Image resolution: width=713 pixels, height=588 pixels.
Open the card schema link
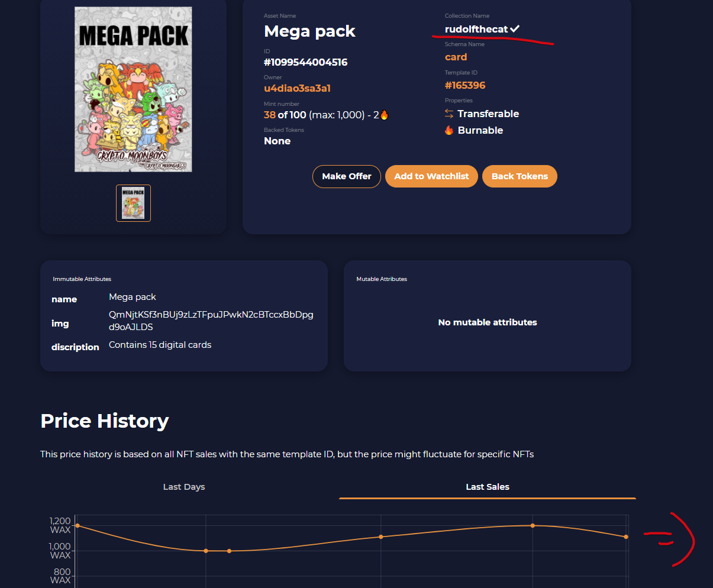point(456,57)
